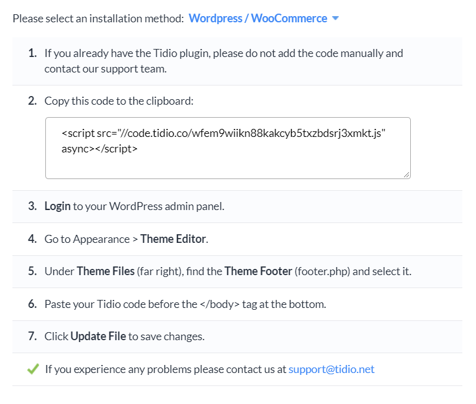
Task: Open the Wordpress / WooCommerce installation method dropdown
Action: [263, 19]
